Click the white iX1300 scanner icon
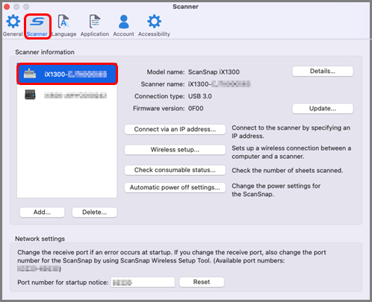The image size is (372, 302). pos(30,74)
